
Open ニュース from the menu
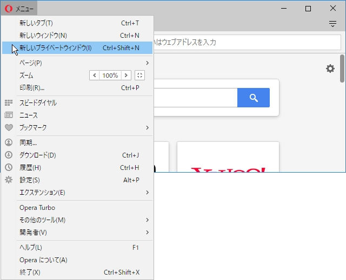(77, 115)
